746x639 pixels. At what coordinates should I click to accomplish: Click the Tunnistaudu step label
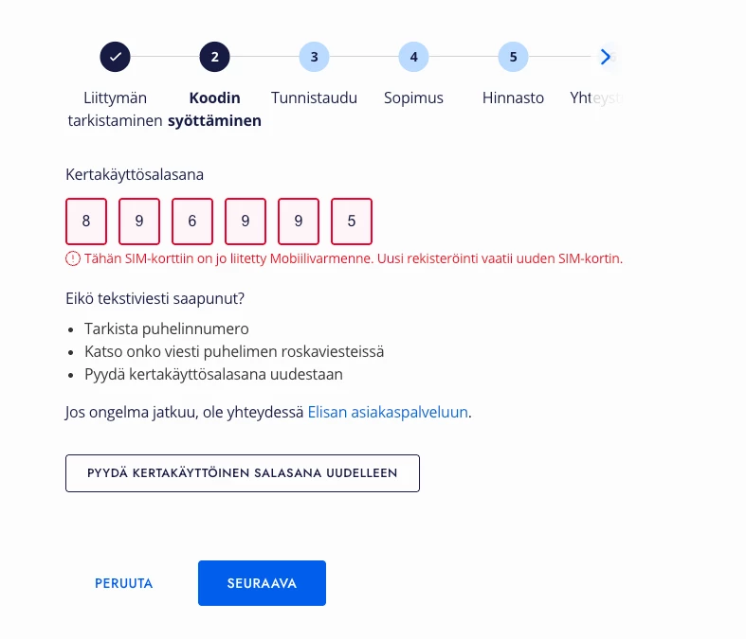(314, 98)
